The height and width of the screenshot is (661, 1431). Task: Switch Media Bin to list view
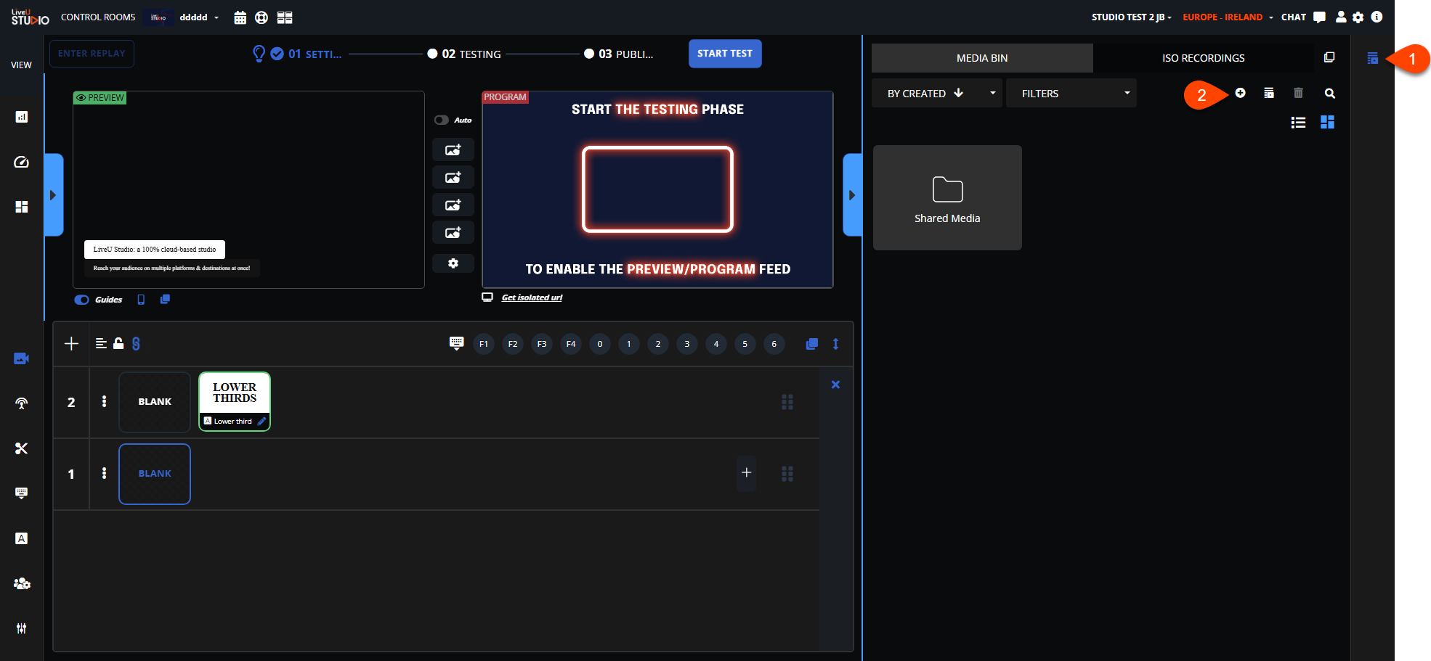tap(1298, 123)
